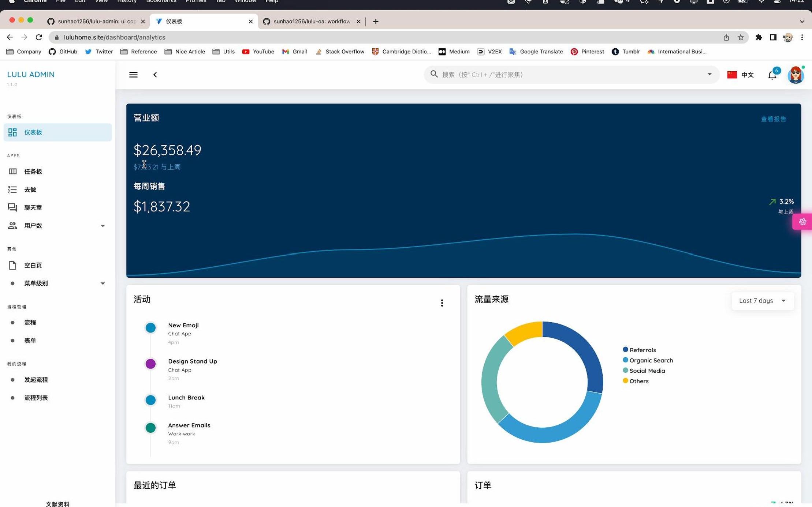Open the notifications bell
The height and width of the screenshot is (507, 812).
coord(772,75)
